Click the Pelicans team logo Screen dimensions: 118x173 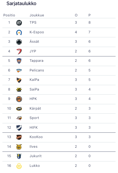(19, 70)
